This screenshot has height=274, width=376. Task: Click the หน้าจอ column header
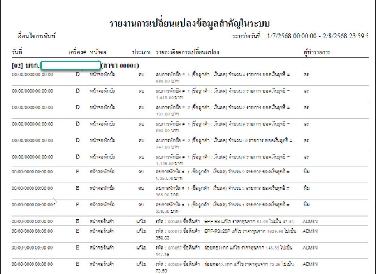point(98,52)
